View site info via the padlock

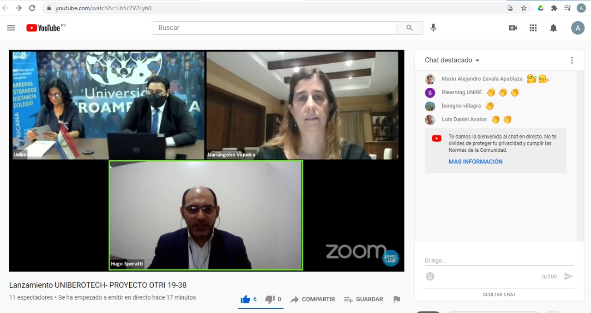coord(49,8)
